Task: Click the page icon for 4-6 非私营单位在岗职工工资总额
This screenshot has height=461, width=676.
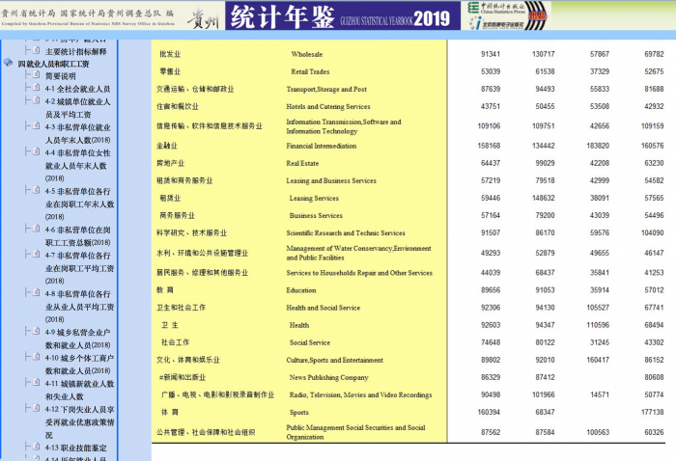Action: [35, 230]
